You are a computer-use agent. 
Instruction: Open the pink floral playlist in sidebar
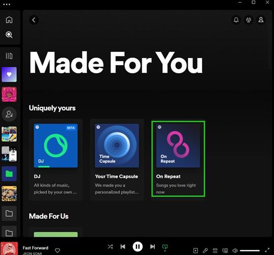pyautogui.click(x=9, y=94)
